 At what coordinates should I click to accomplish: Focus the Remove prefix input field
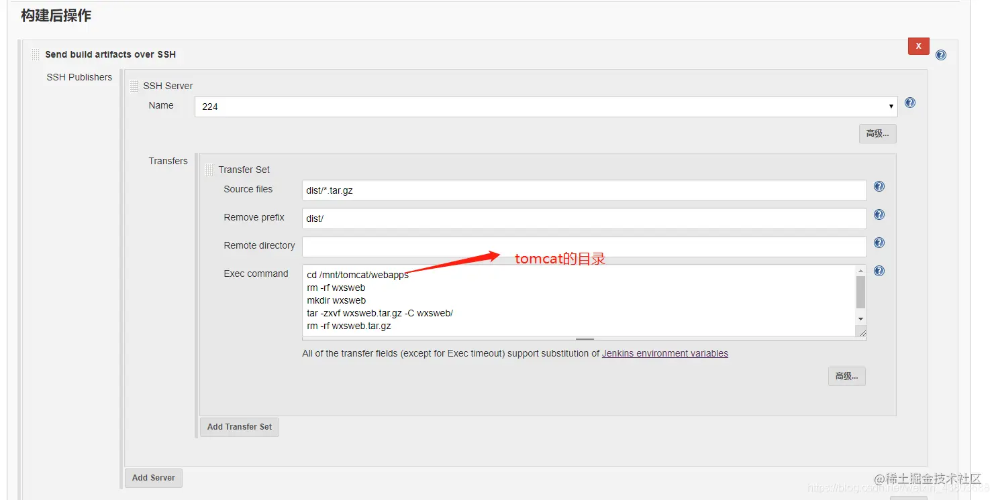tap(585, 218)
